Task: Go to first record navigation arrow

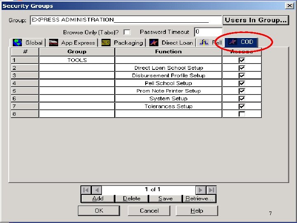Action: pyautogui.click(x=86, y=190)
